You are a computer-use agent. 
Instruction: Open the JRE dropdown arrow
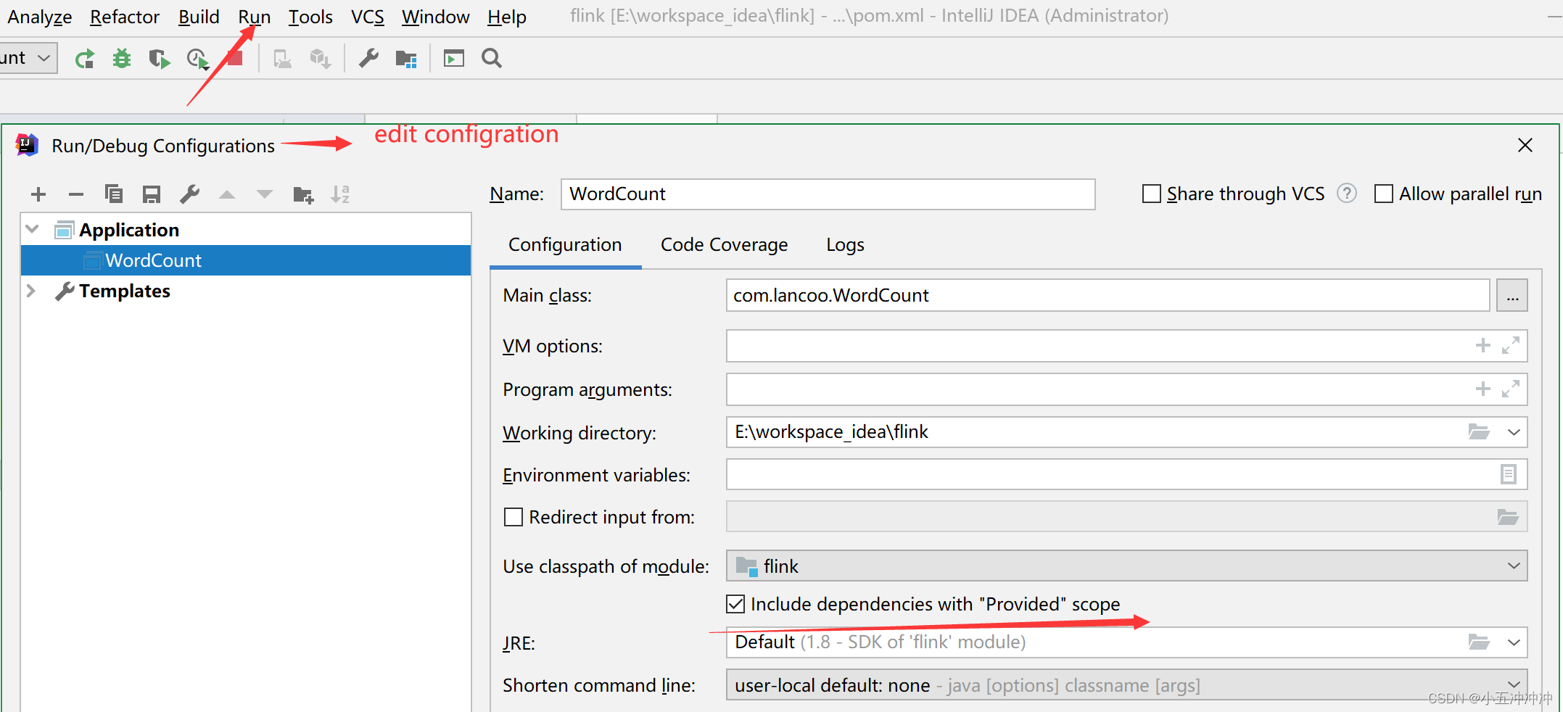tap(1514, 642)
